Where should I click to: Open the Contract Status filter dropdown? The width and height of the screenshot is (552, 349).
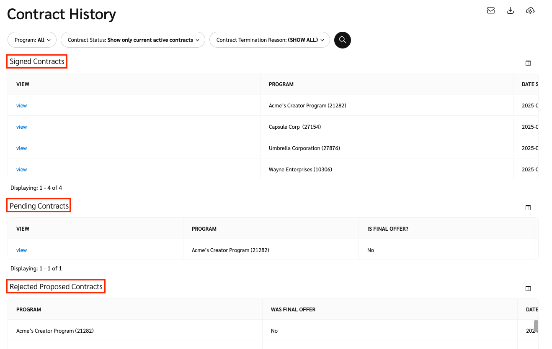click(x=133, y=40)
